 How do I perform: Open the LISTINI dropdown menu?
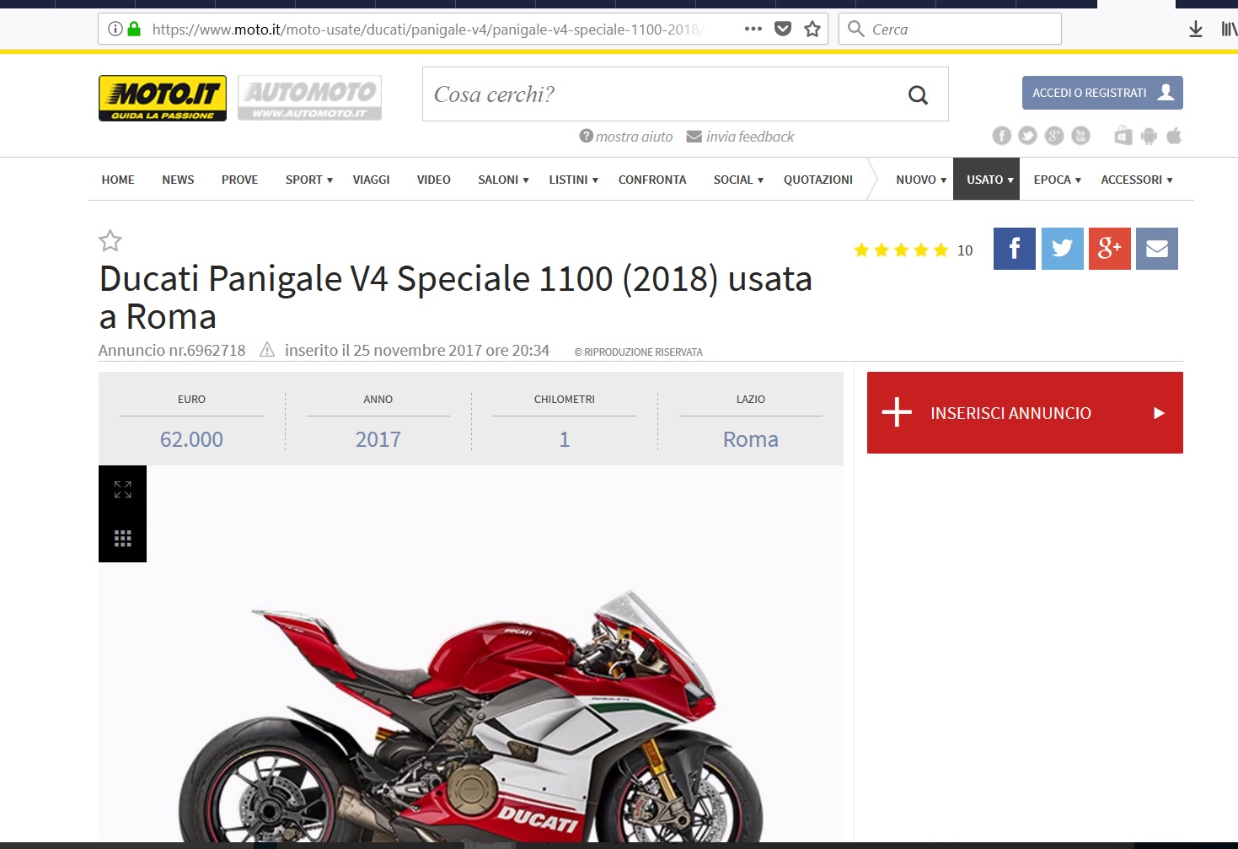pyautogui.click(x=573, y=180)
